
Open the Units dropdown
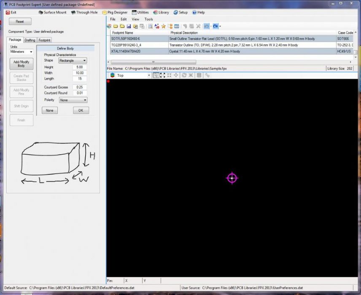pyautogui.click(x=21, y=52)
